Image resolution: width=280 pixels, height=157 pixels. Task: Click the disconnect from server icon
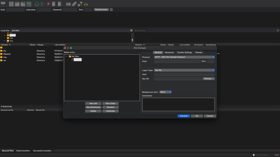(x=54, y=4)
